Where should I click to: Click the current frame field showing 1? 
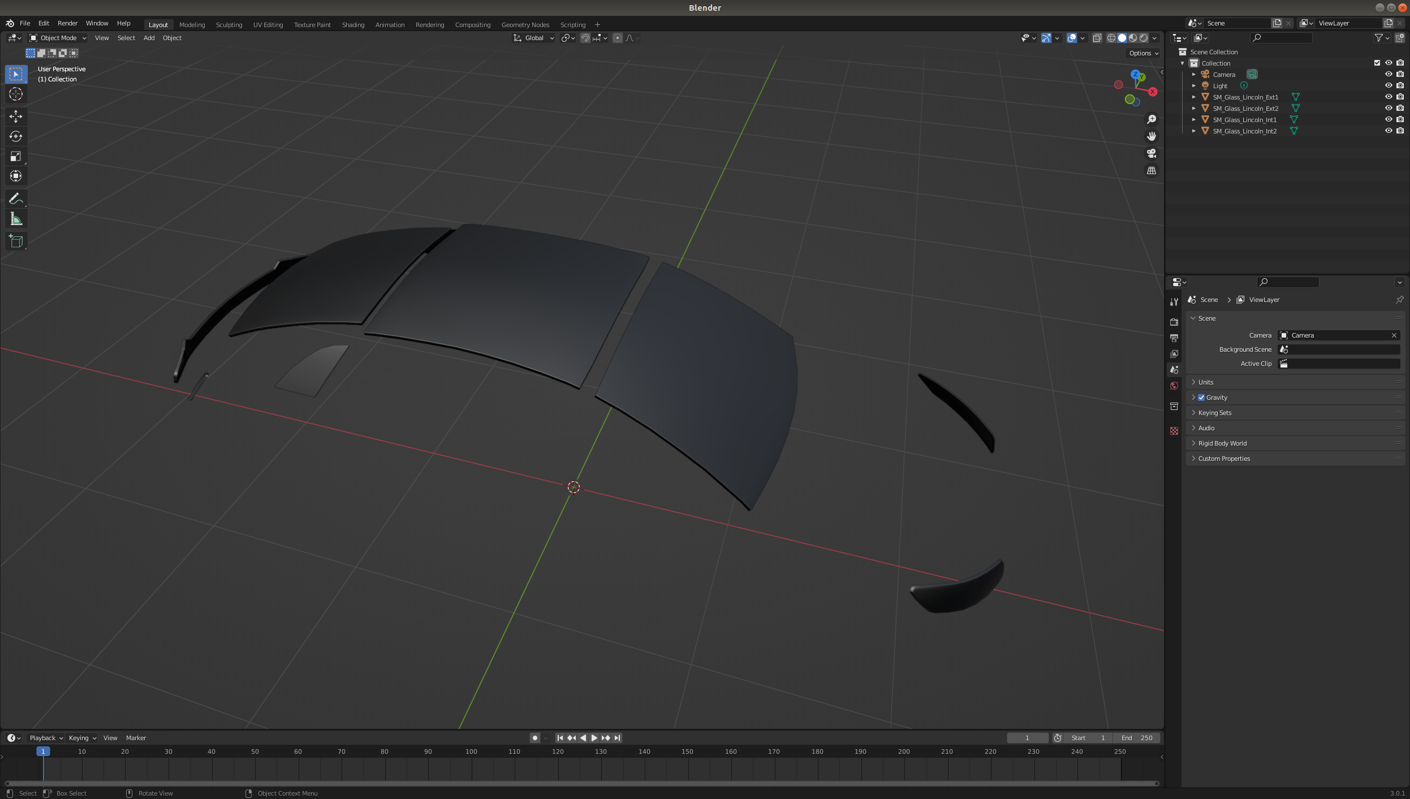click(x=1027, y=737)
